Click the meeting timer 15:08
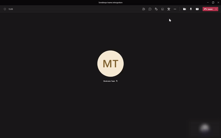Screen dimensions: 221x138 coord(11,9)
